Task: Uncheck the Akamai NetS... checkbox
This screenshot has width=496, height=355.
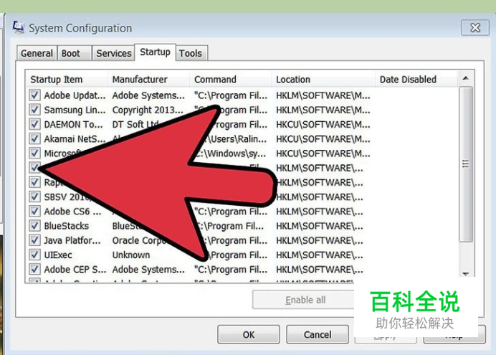Action: click(x=34, y=138)
